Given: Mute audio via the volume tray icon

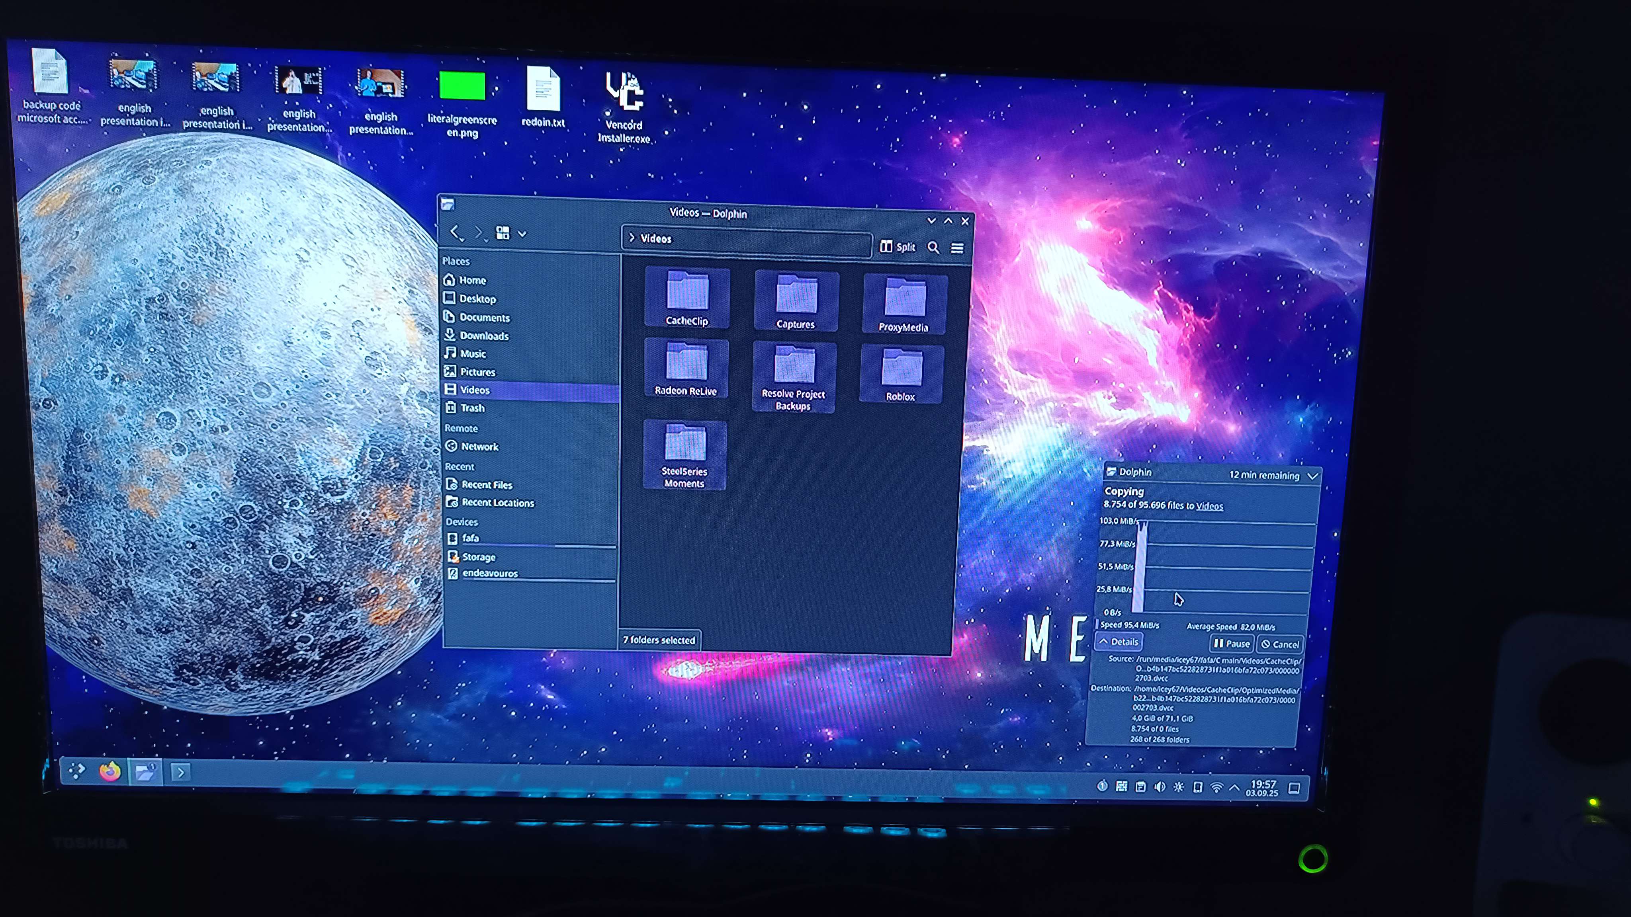Looking at the screenshot, I should coord(1160,787).
